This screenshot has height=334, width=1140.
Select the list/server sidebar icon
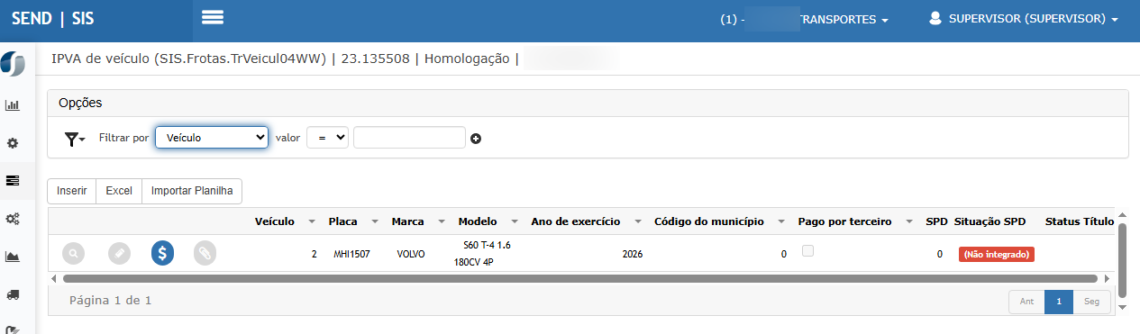13,181
